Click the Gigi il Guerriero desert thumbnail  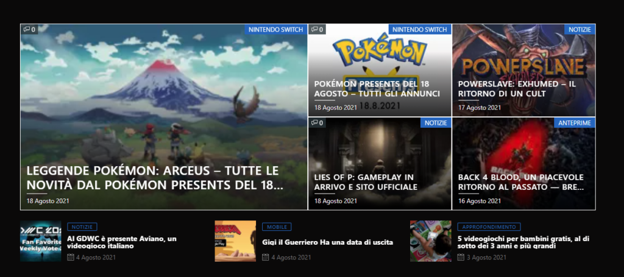[235, 241]
